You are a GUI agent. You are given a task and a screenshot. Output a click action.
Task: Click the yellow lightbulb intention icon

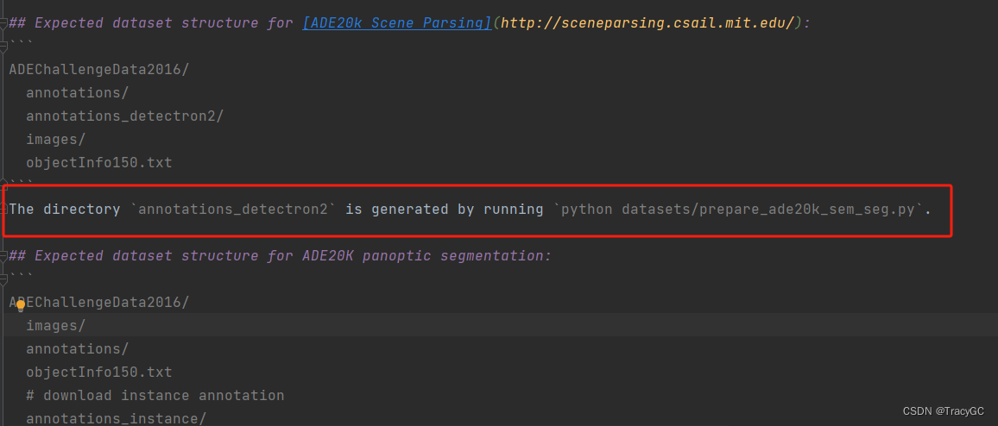21,306
